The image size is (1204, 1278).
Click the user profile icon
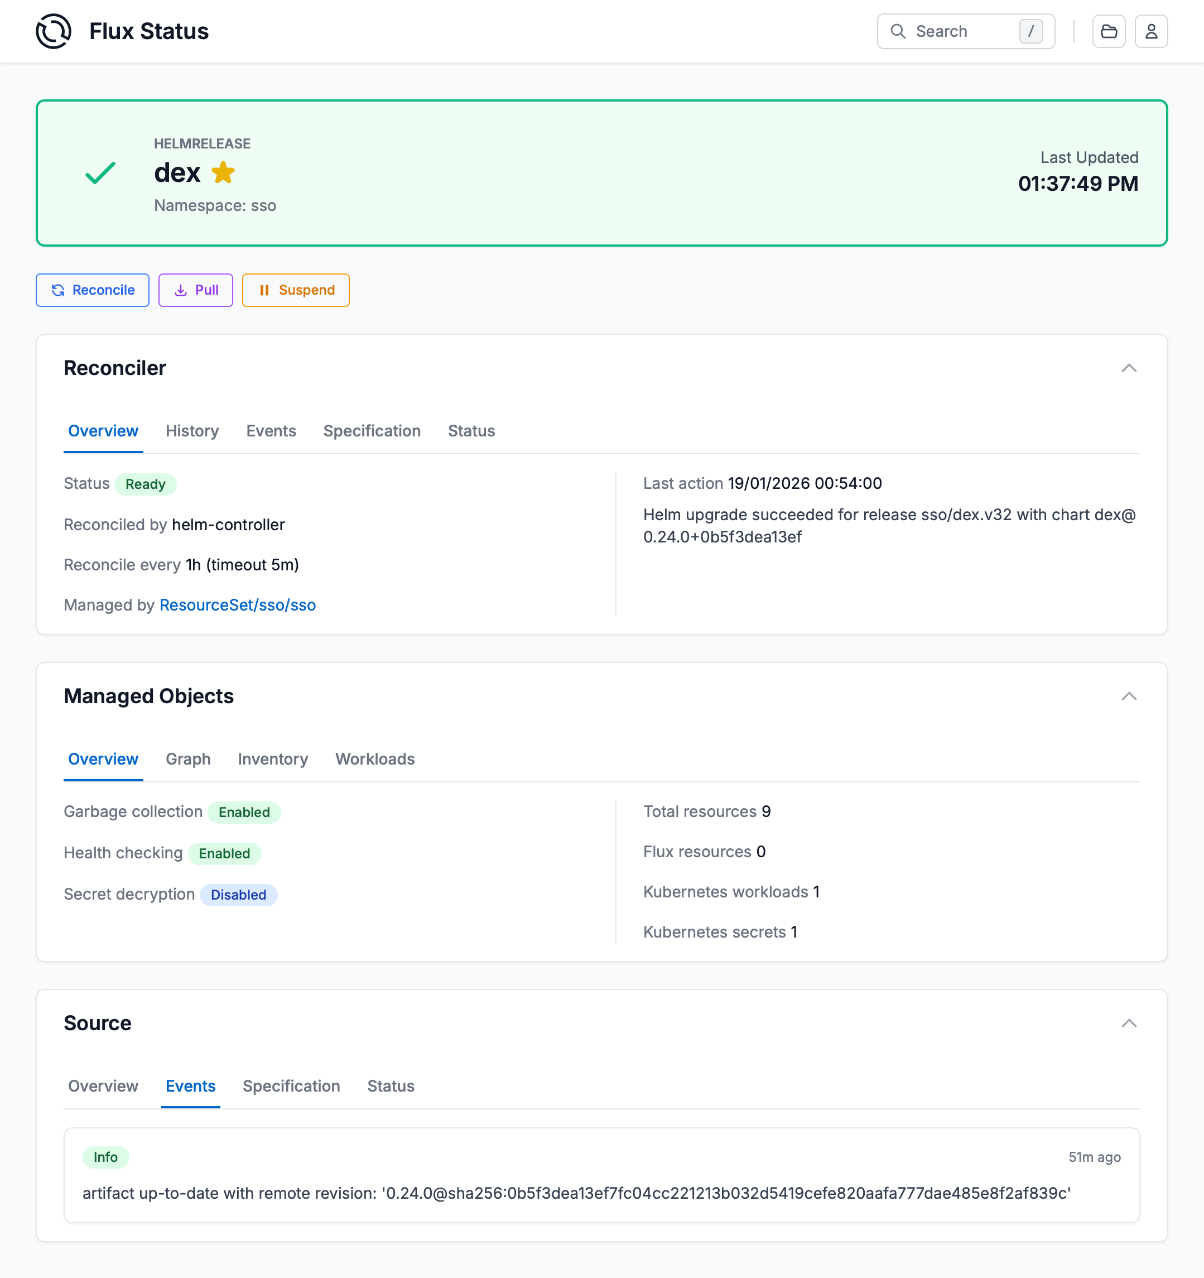tap(1152, 31)
